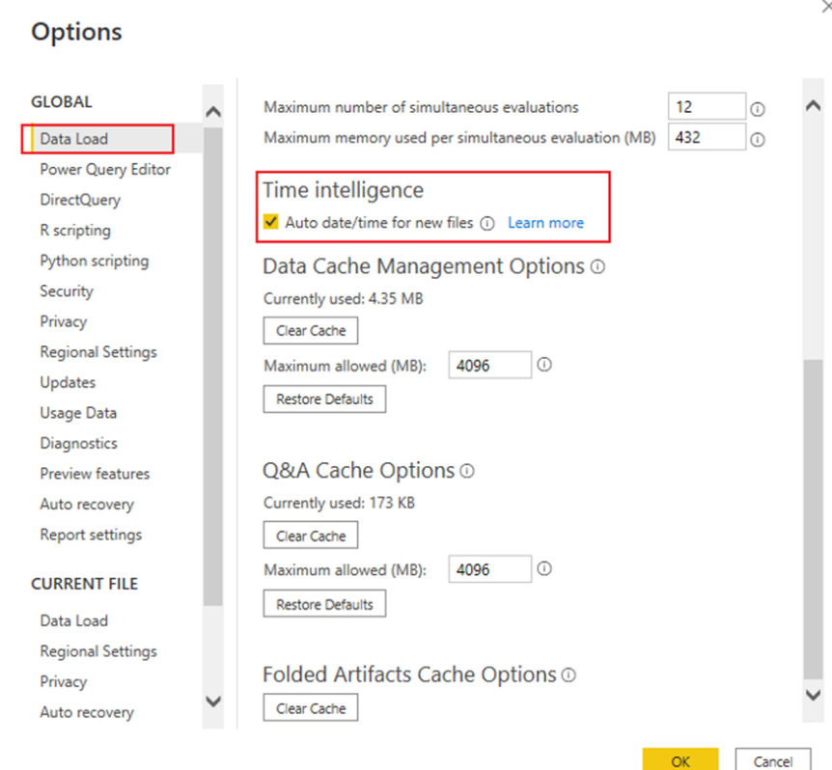
Task: Open global Security settings
Action: [x=67, y=291]
